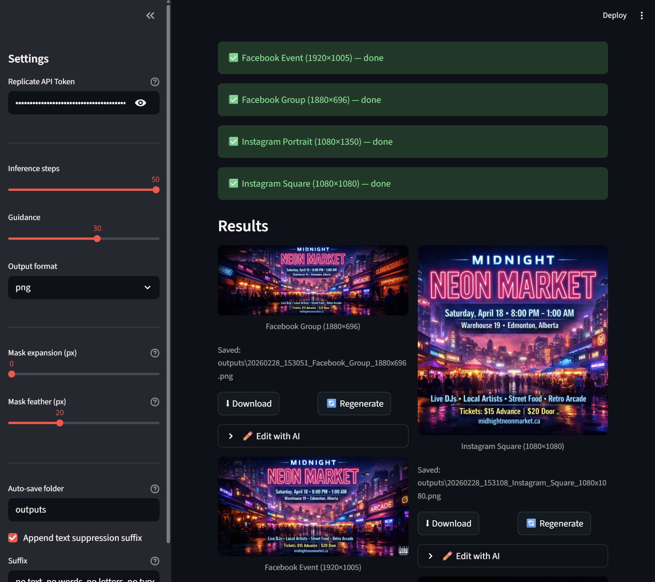Open the Instagram Portrait done banner

[412, 142]
